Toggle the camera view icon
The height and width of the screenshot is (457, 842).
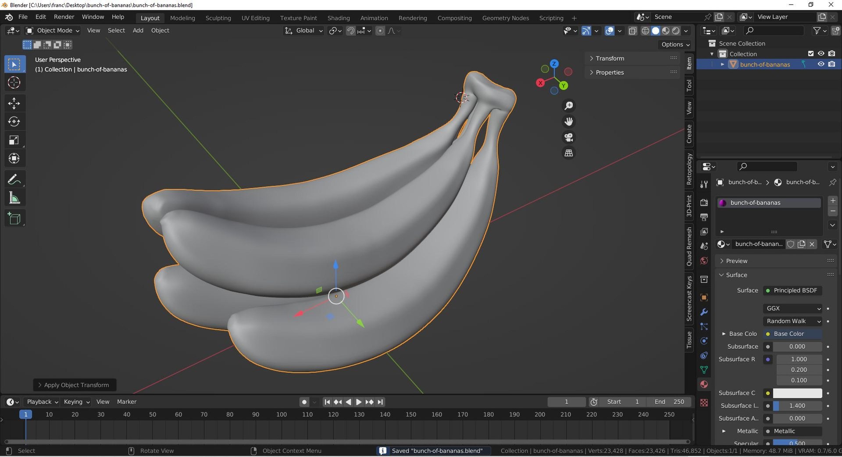pos(569,137)
